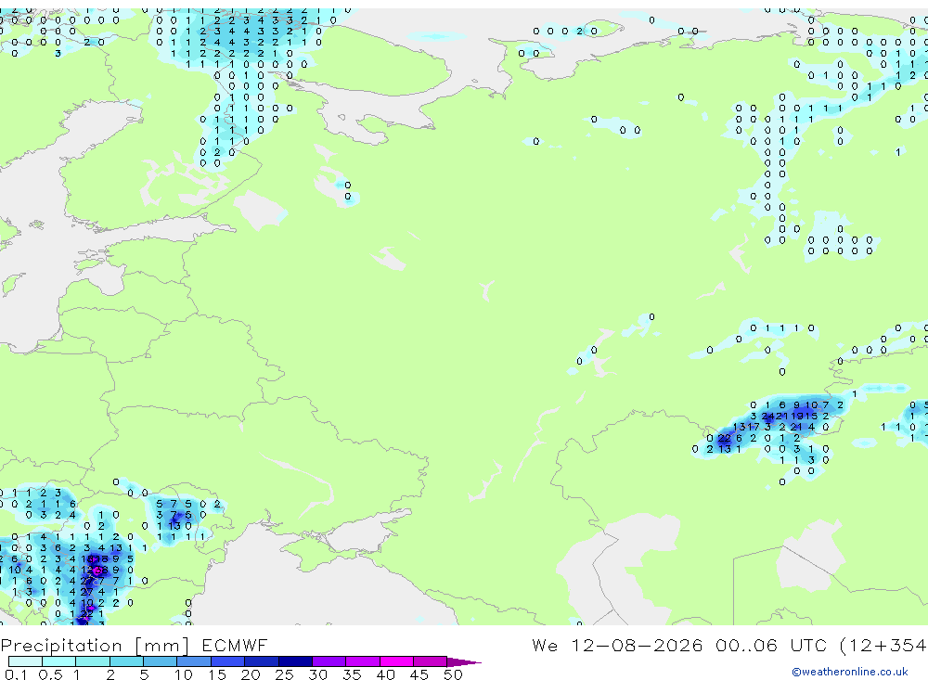Select the legend swatch between 10 and 15
This screenshot has width=928, height=680.
194,661
